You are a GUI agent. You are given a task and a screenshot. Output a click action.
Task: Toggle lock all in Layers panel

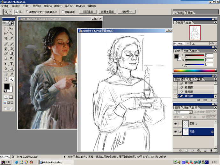click(194, 117)
